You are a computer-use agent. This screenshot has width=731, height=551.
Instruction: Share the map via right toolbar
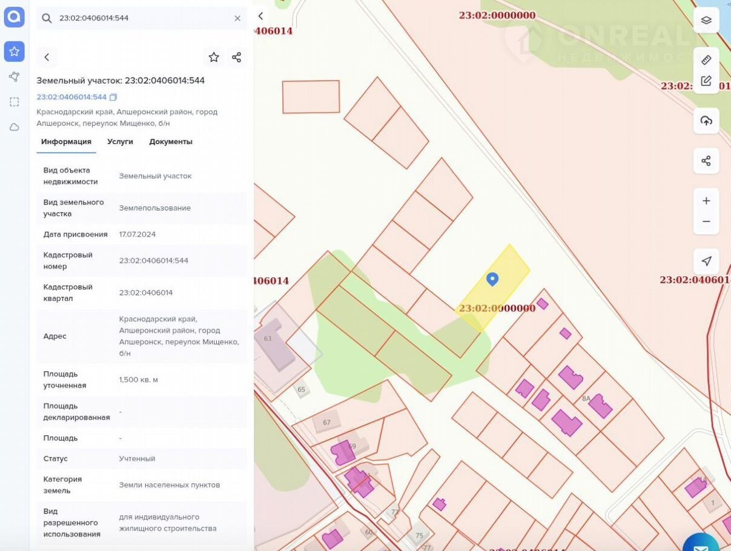[706, 161]
